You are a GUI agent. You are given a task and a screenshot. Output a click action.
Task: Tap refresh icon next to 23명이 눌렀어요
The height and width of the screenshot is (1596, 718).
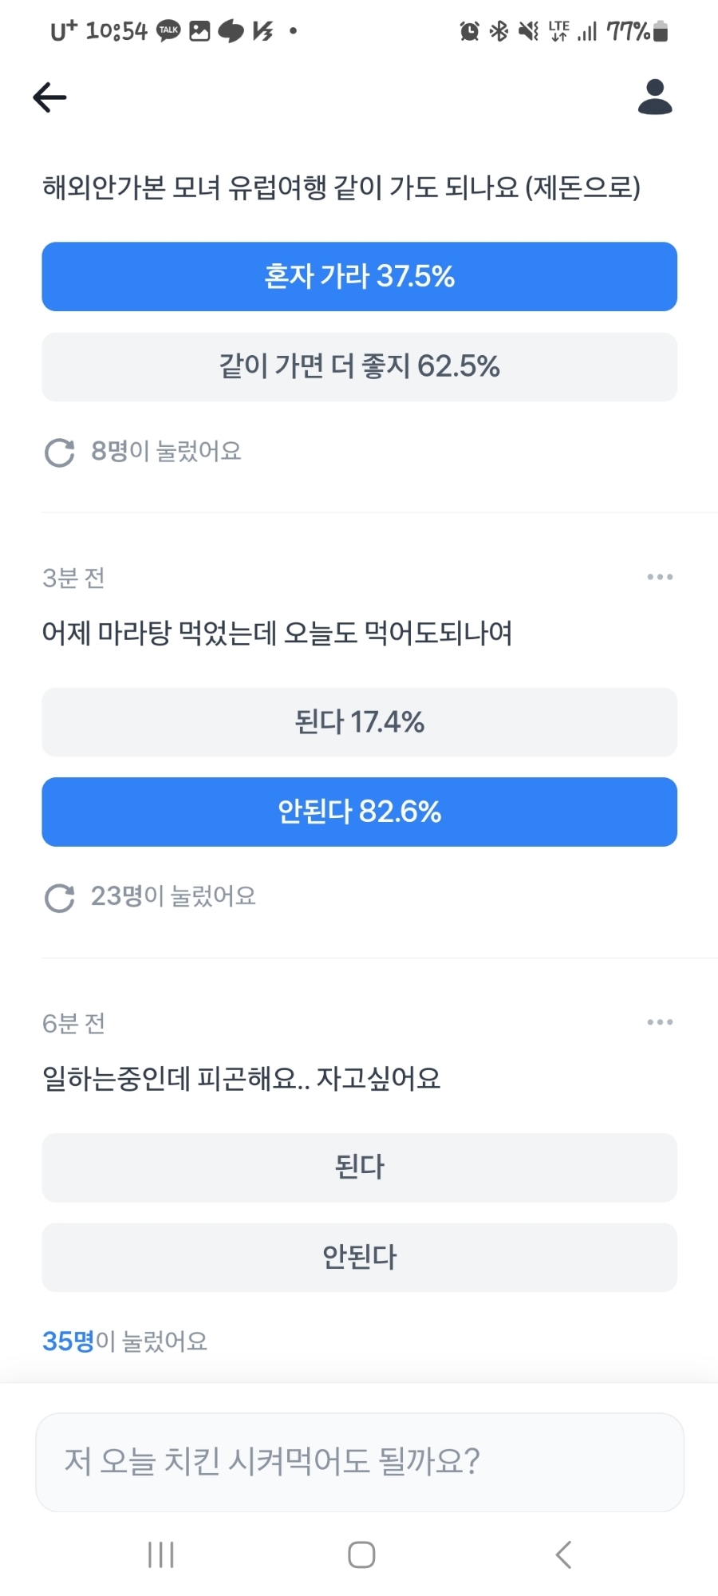pyautogui.click(x=59, y=898)
